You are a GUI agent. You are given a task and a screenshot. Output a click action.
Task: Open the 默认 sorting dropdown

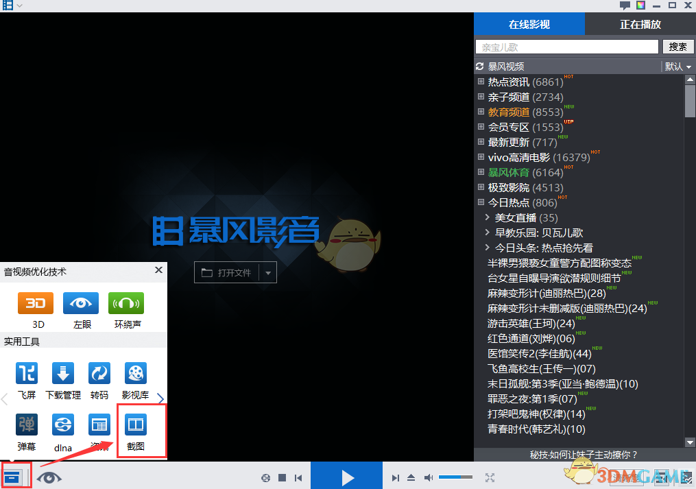[675, 67]
